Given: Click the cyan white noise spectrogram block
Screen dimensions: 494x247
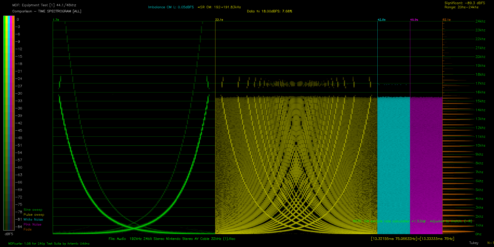Looking at the screenshot, I should pos(394,165).
